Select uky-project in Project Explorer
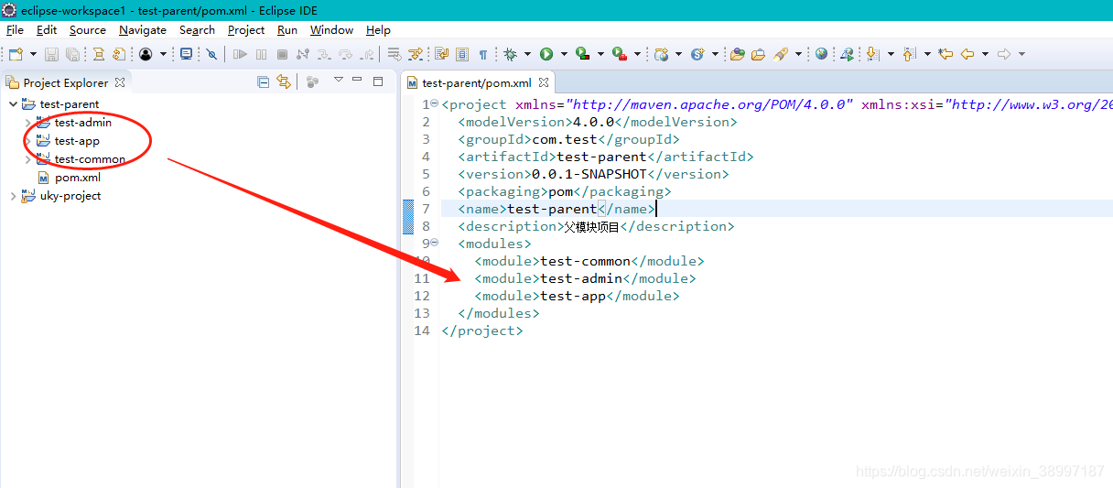 coord(70,196)
